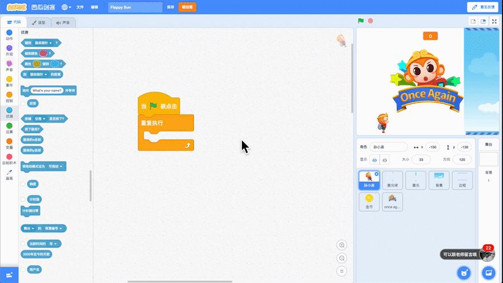This screenshot has height=283, width=503.
Task: Open the 文件 (File) menu
Action: 80,7
